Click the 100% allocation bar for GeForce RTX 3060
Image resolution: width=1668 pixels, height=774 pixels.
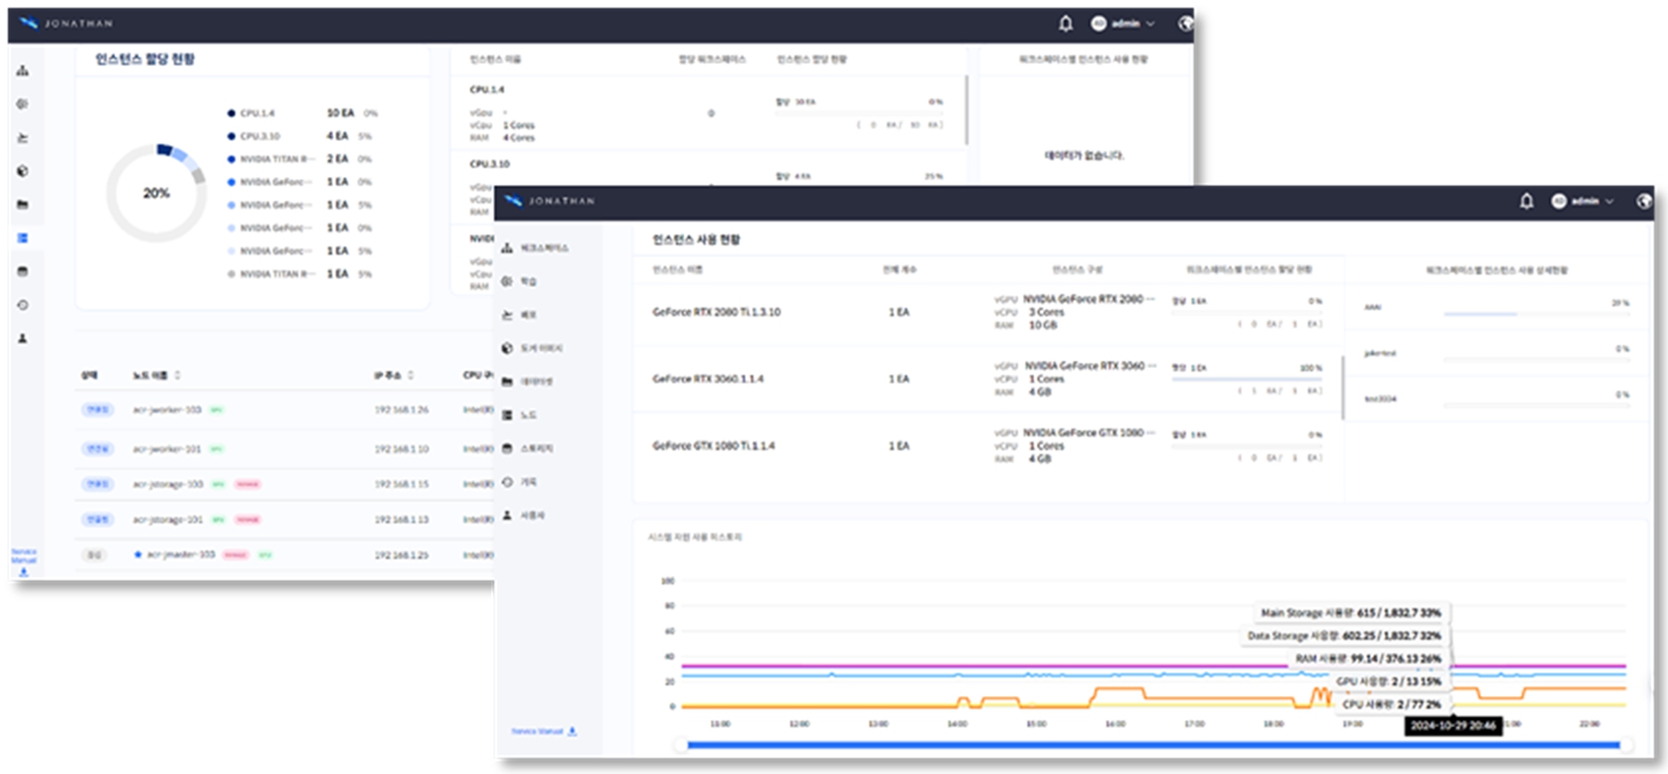coord(1247,380)
